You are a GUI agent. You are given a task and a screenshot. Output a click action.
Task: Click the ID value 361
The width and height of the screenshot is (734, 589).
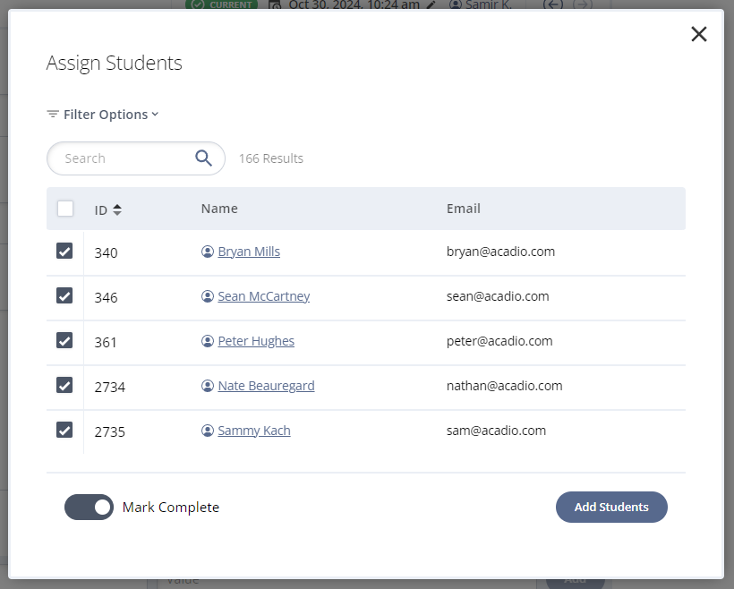click(106, 342)
